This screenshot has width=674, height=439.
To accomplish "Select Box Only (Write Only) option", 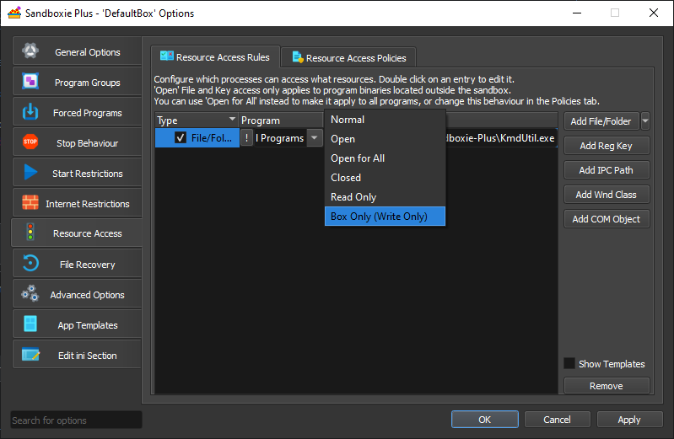I will 385,216.
